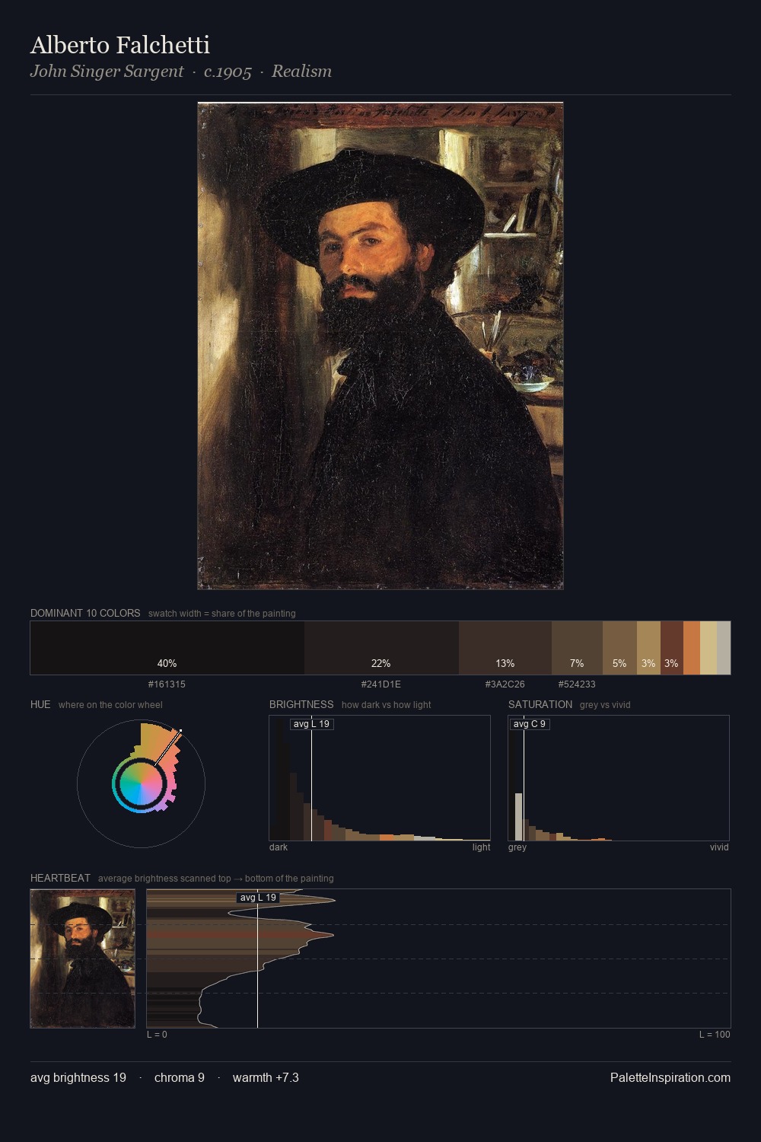761x1142 pixels.
Task: Click the date 'c.1905' in the subtitle
Action: point(228,72)
